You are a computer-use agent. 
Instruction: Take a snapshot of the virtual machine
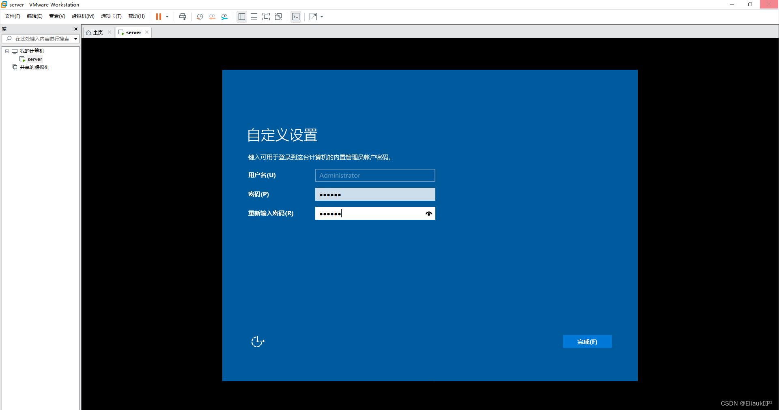point(199,17)
